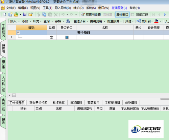The height and width of the screenshot is (140, 169).
Task: Click the Cut scissors icon
Action: tap(39, 15)
